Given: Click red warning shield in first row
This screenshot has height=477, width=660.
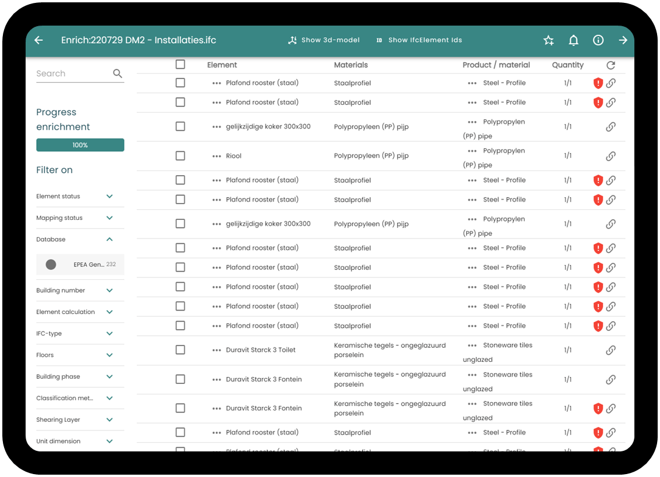Looking at the screenshot, I should [x=598, y=83].
